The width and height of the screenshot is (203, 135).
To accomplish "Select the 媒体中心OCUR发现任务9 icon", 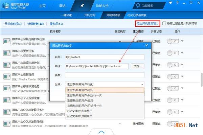I will (7, 112).
